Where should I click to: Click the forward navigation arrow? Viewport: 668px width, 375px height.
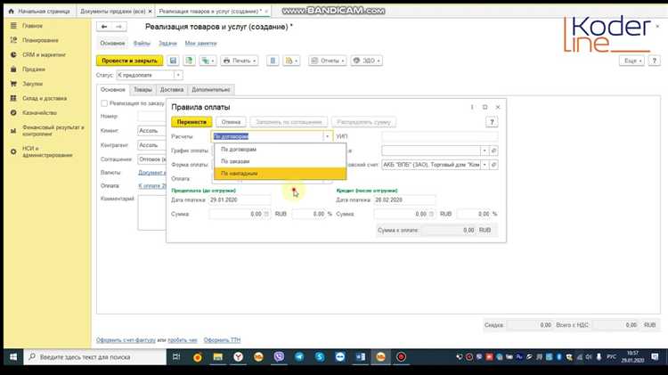pyautogui.click(x=118, y=28)
